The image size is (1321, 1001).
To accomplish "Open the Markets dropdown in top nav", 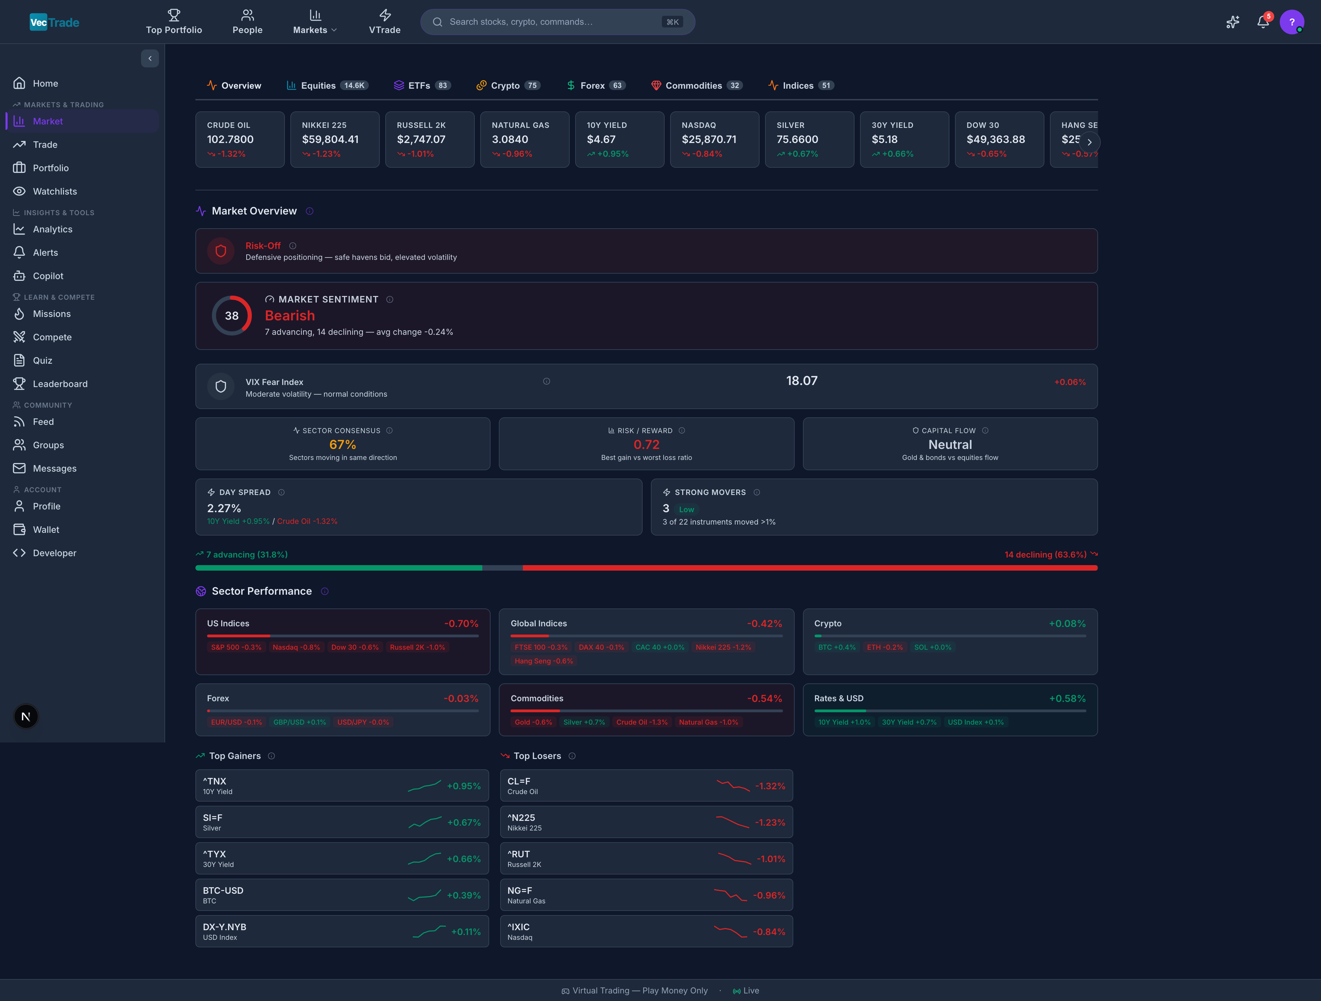I will click(x=315, y=22).
